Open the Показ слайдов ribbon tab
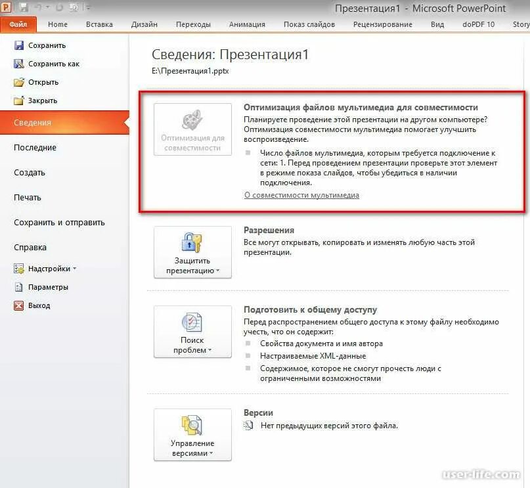Screen dimensions: 530x488 pyautogui.click(x=309, y=24)
